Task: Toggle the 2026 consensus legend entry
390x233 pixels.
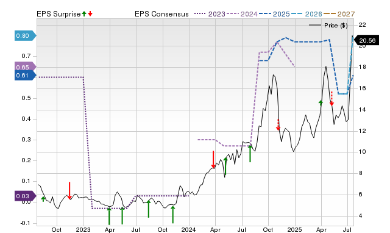Action: tap(307, 14)
